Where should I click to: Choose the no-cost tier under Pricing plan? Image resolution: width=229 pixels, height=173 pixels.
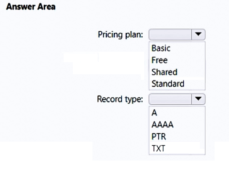159,60
